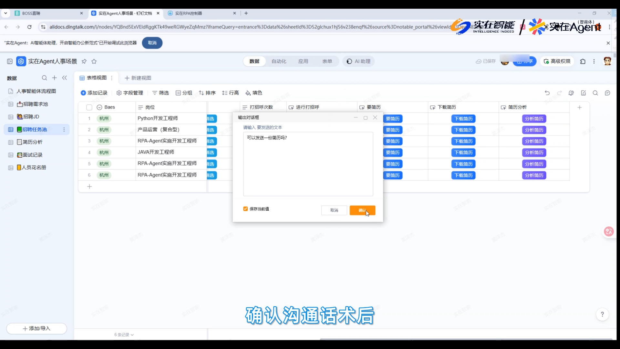
Task: Open the browser tab list dropdown arrow
Action: tap(5, 13)
